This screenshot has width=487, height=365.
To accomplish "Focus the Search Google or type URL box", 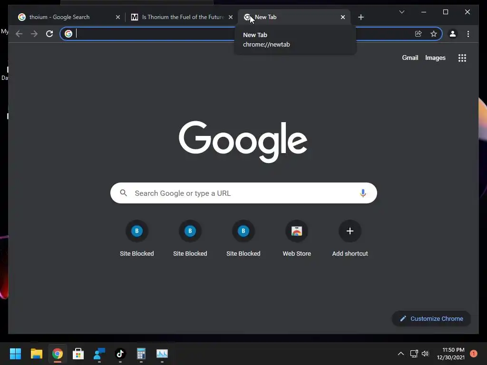I will [x=243, y=193].
